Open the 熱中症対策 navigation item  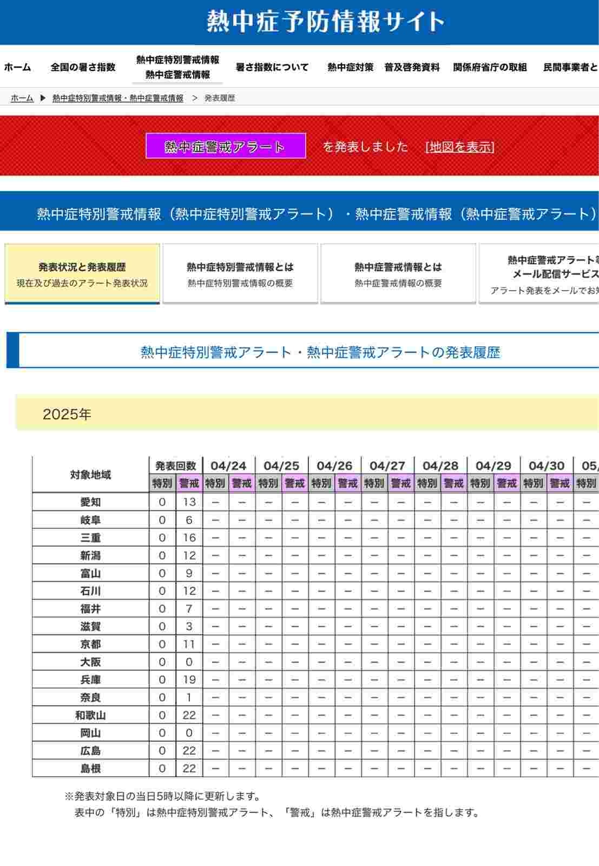(x=350, y=67)
